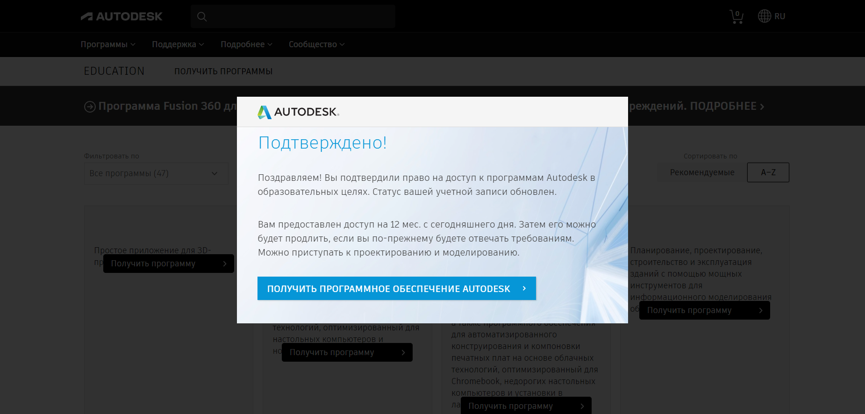Open the ПОДРОБНЕЕ link in the banner
The height and width of the screenshot is (414, 865).
pyautogui.click(x=727, y=107)
